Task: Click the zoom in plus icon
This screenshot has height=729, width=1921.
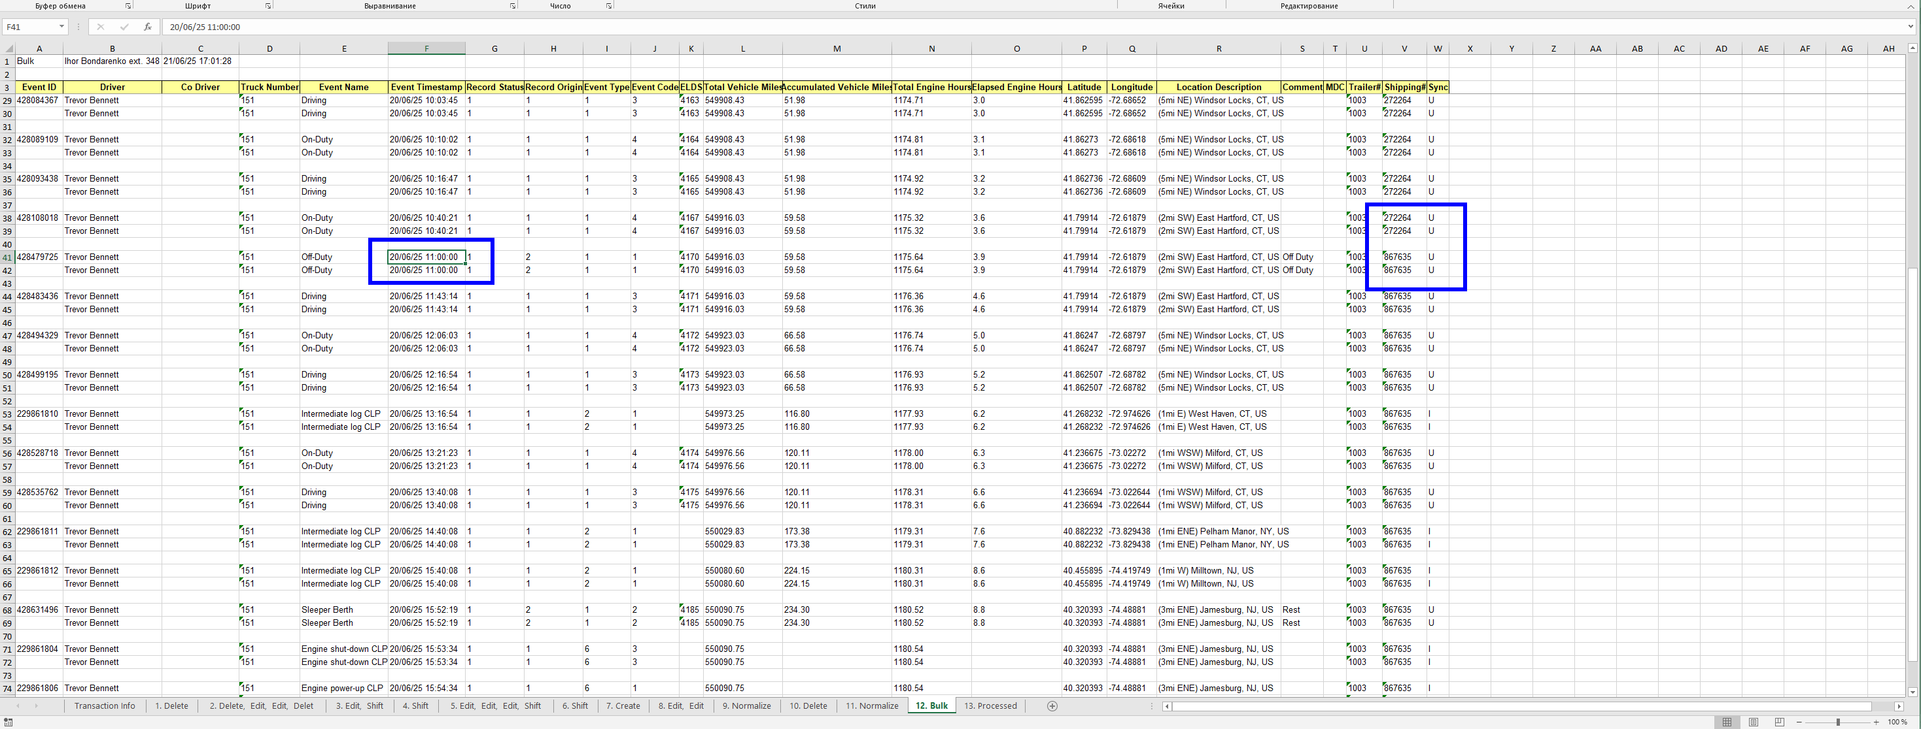Action: 1877,722
